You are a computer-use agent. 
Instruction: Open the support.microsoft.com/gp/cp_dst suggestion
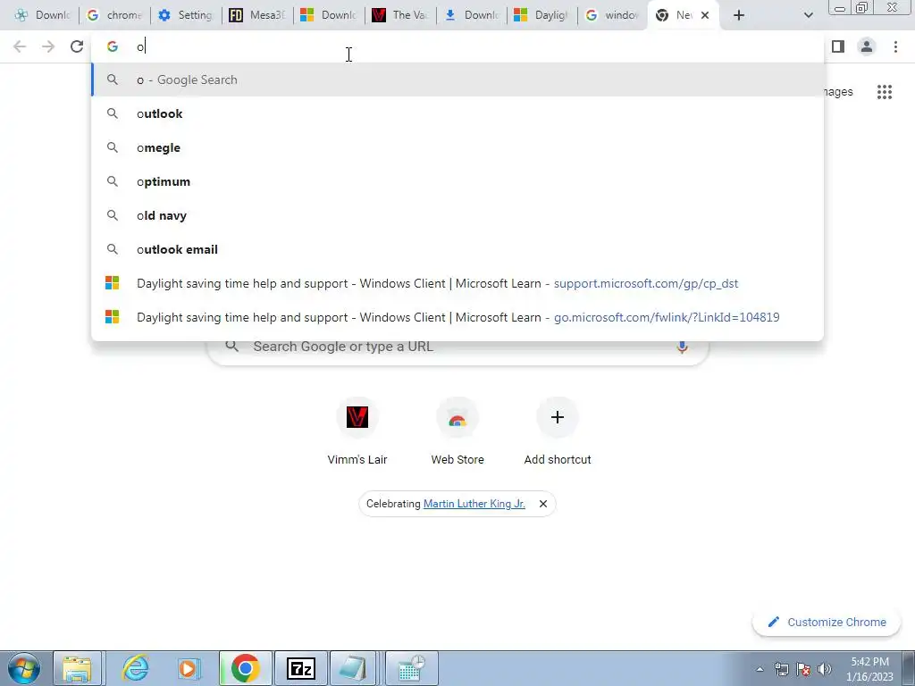pyautogui.click(x=457, y=283)
